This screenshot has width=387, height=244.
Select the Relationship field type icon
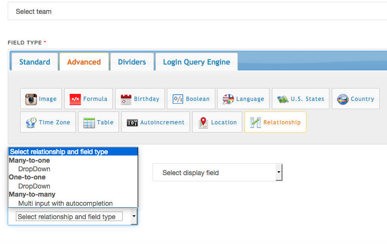pos(256,122)
